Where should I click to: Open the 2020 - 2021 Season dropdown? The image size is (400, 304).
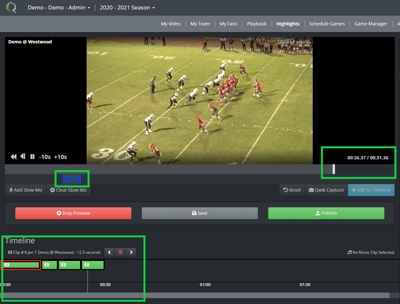127,7
